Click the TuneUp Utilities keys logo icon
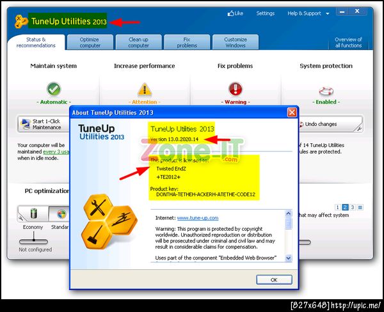This screenshot has width=384, height=312. [x=21, y=21]
